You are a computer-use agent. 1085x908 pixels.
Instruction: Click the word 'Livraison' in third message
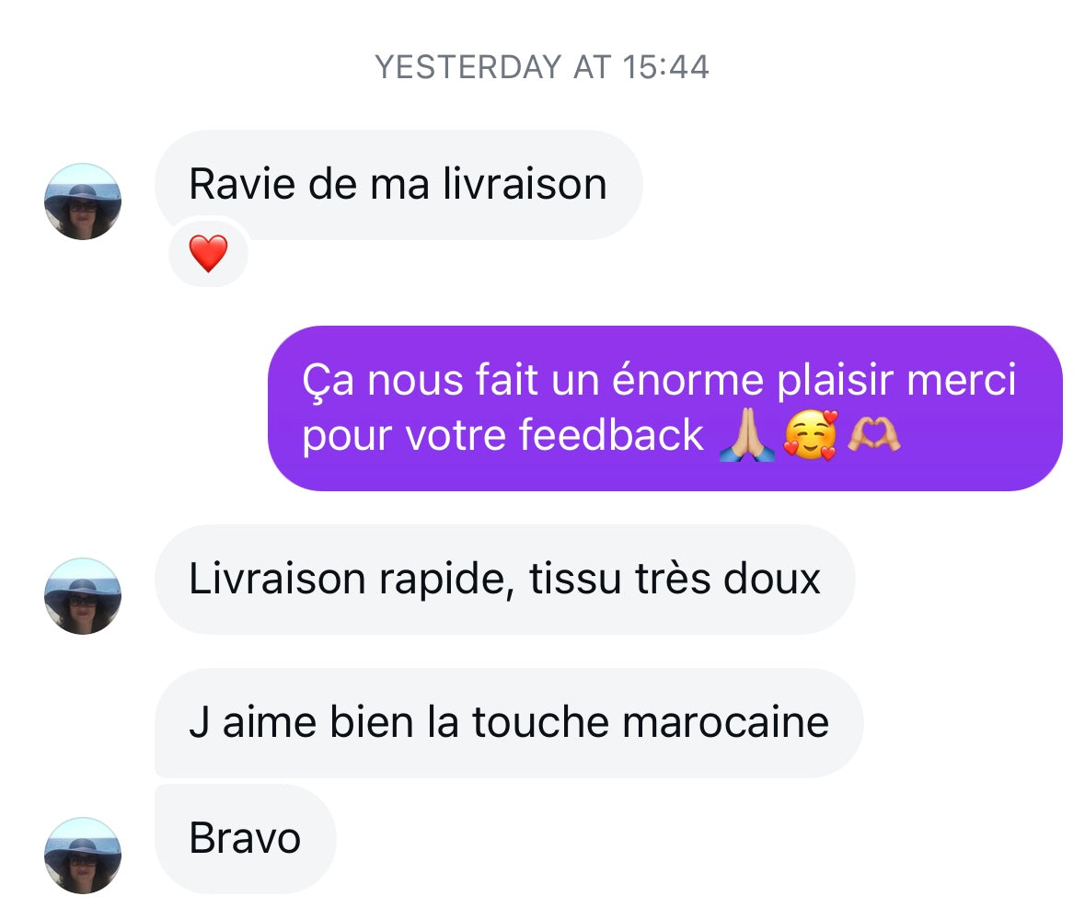point(278,579)
